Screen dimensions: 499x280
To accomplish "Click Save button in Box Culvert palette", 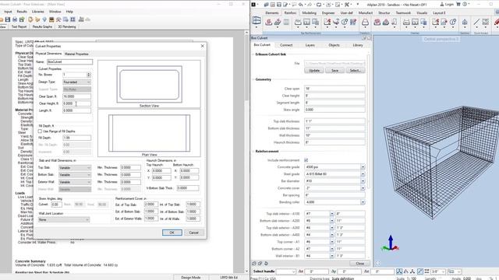I will click(334, 71).
